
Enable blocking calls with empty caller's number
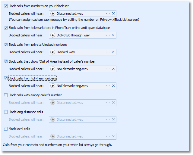(6, 95)
